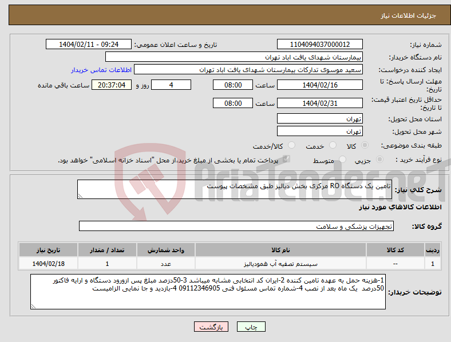Click the item name سیستم تصفیه آب همودیالیز
The width and height of the screenshot is (451, 342).
click(x=280, y=264)
